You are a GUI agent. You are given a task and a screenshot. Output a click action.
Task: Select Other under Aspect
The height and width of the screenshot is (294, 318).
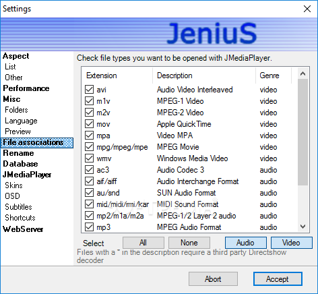coord(13,78)
